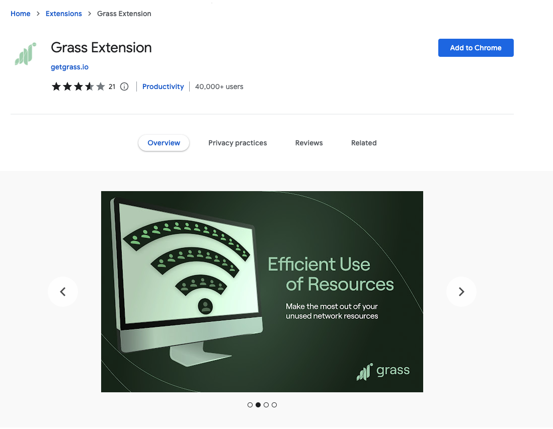This screenshot has width=553, height=429.
Task: Go to Home breadcrumb link
Action: pyautogui.click(x=21, y=14)
